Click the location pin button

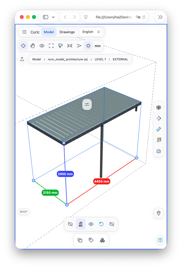click(159, 213)
